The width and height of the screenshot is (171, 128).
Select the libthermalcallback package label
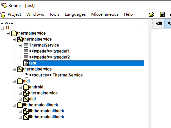click(x=40, y=105)
